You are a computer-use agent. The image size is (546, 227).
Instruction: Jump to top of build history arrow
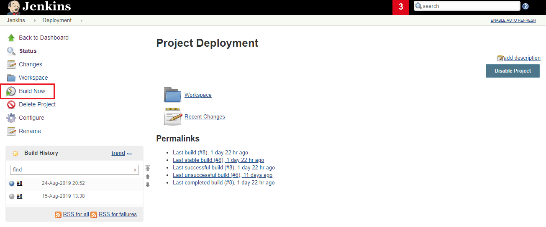click(x=148, y=168)
